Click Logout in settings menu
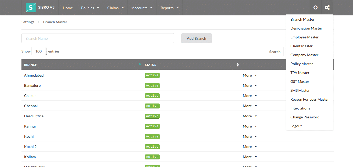This screenshot has width=353, height=167. (x=310, y=126)
